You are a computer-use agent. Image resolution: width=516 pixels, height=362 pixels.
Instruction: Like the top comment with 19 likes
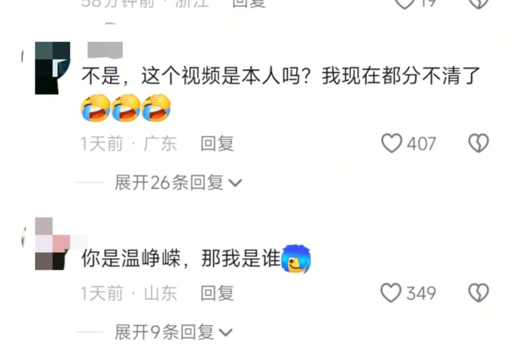pyautogui.click(x=405, y=4)
